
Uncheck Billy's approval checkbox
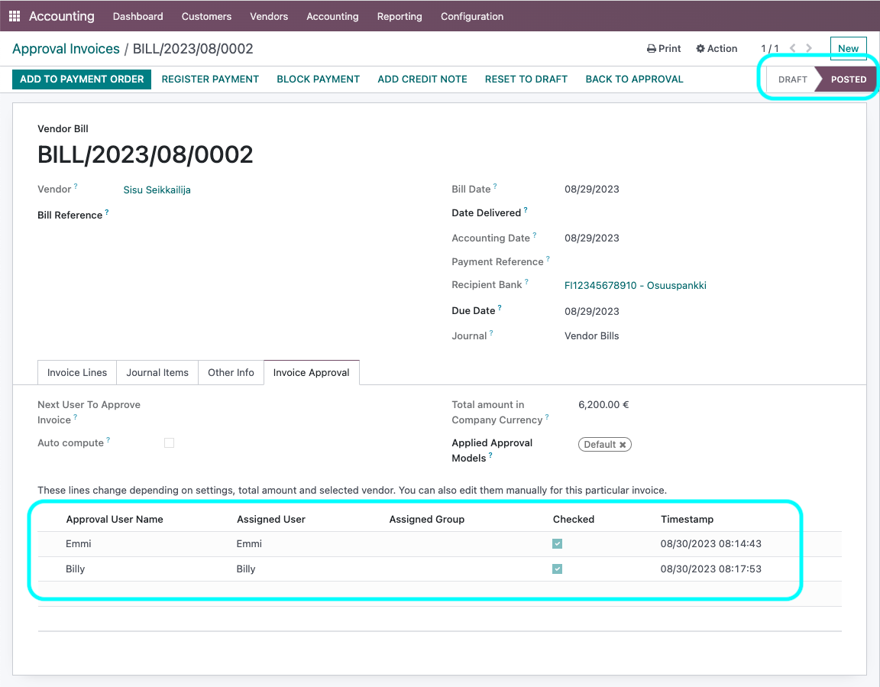tap(557, 569)
